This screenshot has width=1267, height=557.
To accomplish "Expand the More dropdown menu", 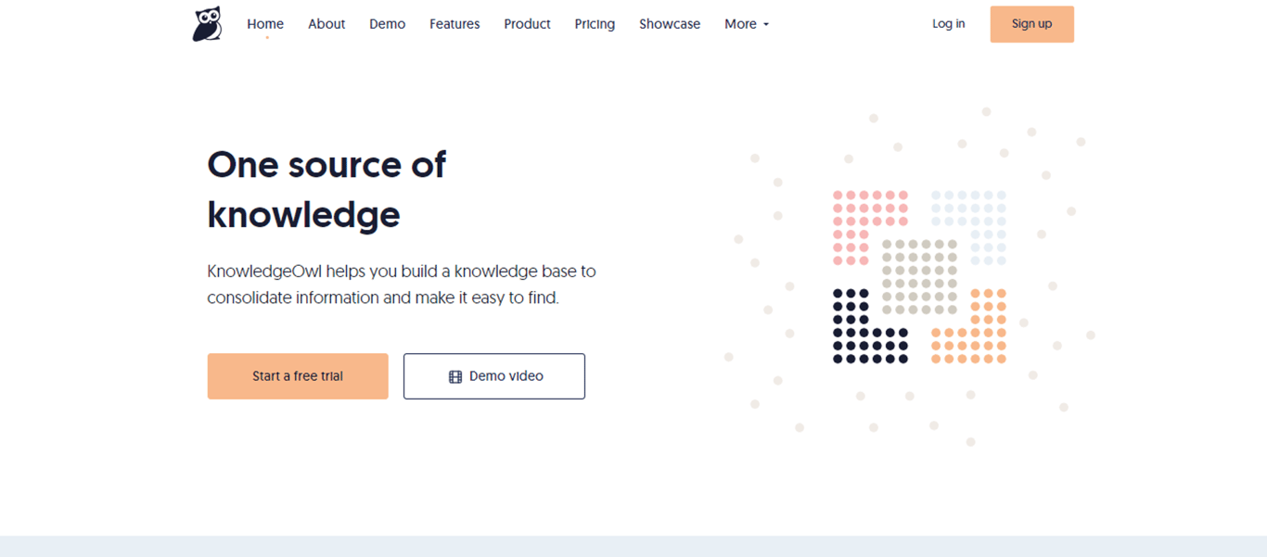I will (x=747, y=24).
